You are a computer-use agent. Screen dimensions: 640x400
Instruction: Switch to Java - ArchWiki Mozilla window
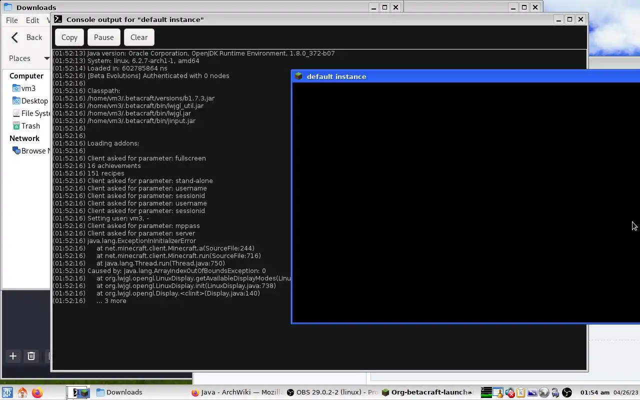pyautogui.click(x=237, y=392)
